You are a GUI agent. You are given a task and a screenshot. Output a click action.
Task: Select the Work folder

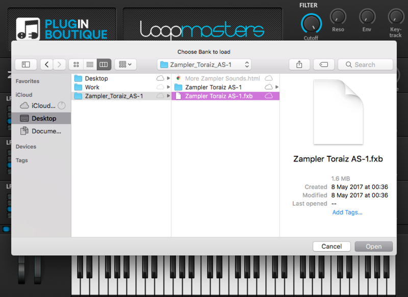pyautogui.click(x=121, y=87)
